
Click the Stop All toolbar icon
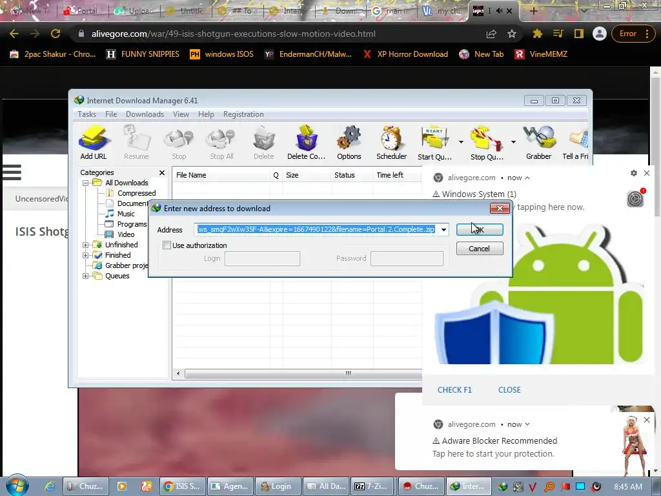click(x=221, y=142)
